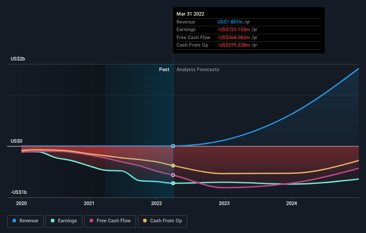Select the 2024 x-axis label
366x233 pixels.
[x=292, y=203]
